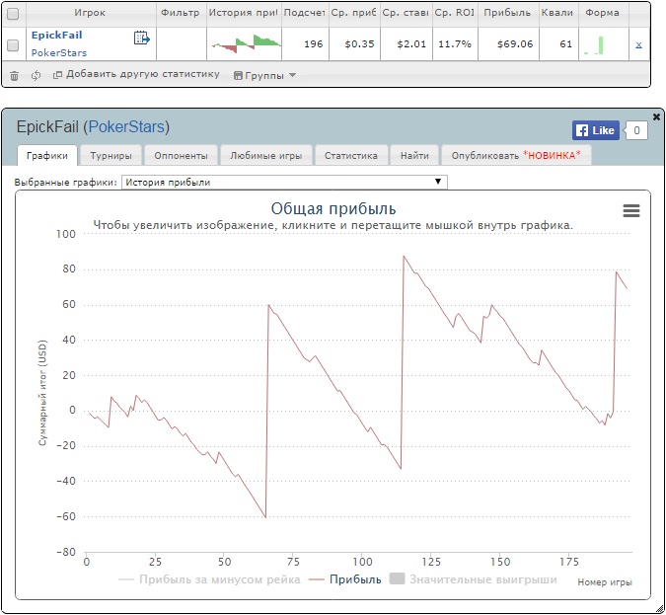
Task: Click PokerStars link under the player name
Action: (59, 53)
